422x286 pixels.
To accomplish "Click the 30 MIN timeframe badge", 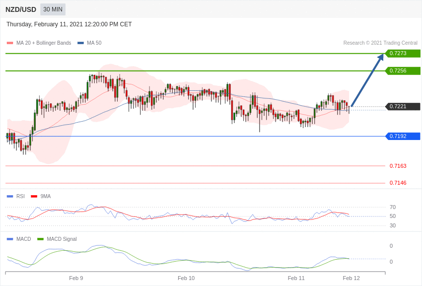I will click(53, 9).
